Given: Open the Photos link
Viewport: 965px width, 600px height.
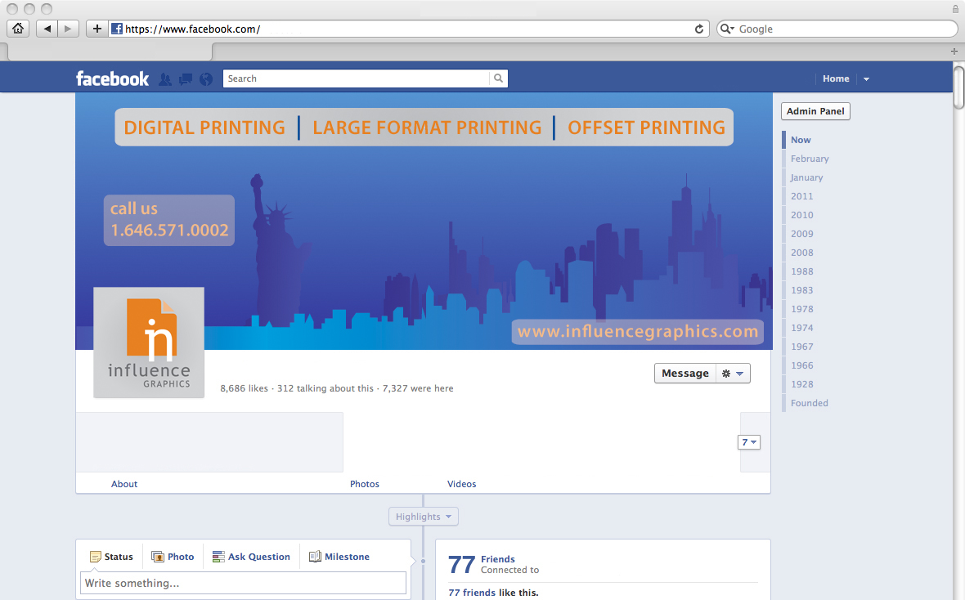Looking at the screenshot, I should pos(365,484).
